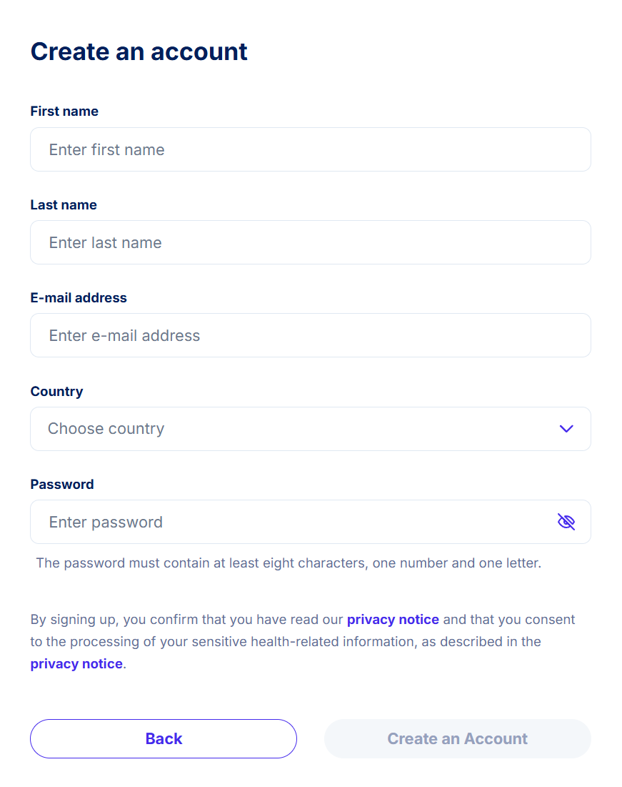The width and height of the screenshot is (622, 787).
Task: Focus the Enter first name field
Action: click(x=311, y=149)
